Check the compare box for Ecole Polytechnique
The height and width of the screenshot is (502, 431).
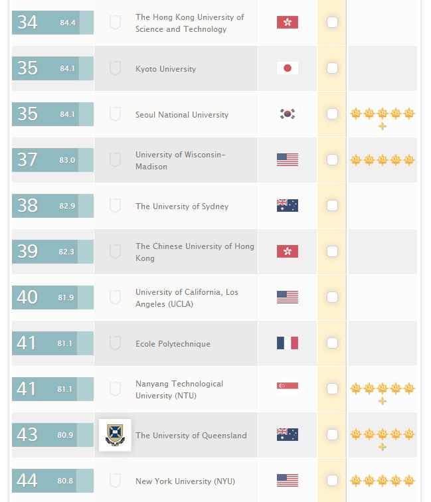[332, 343]
